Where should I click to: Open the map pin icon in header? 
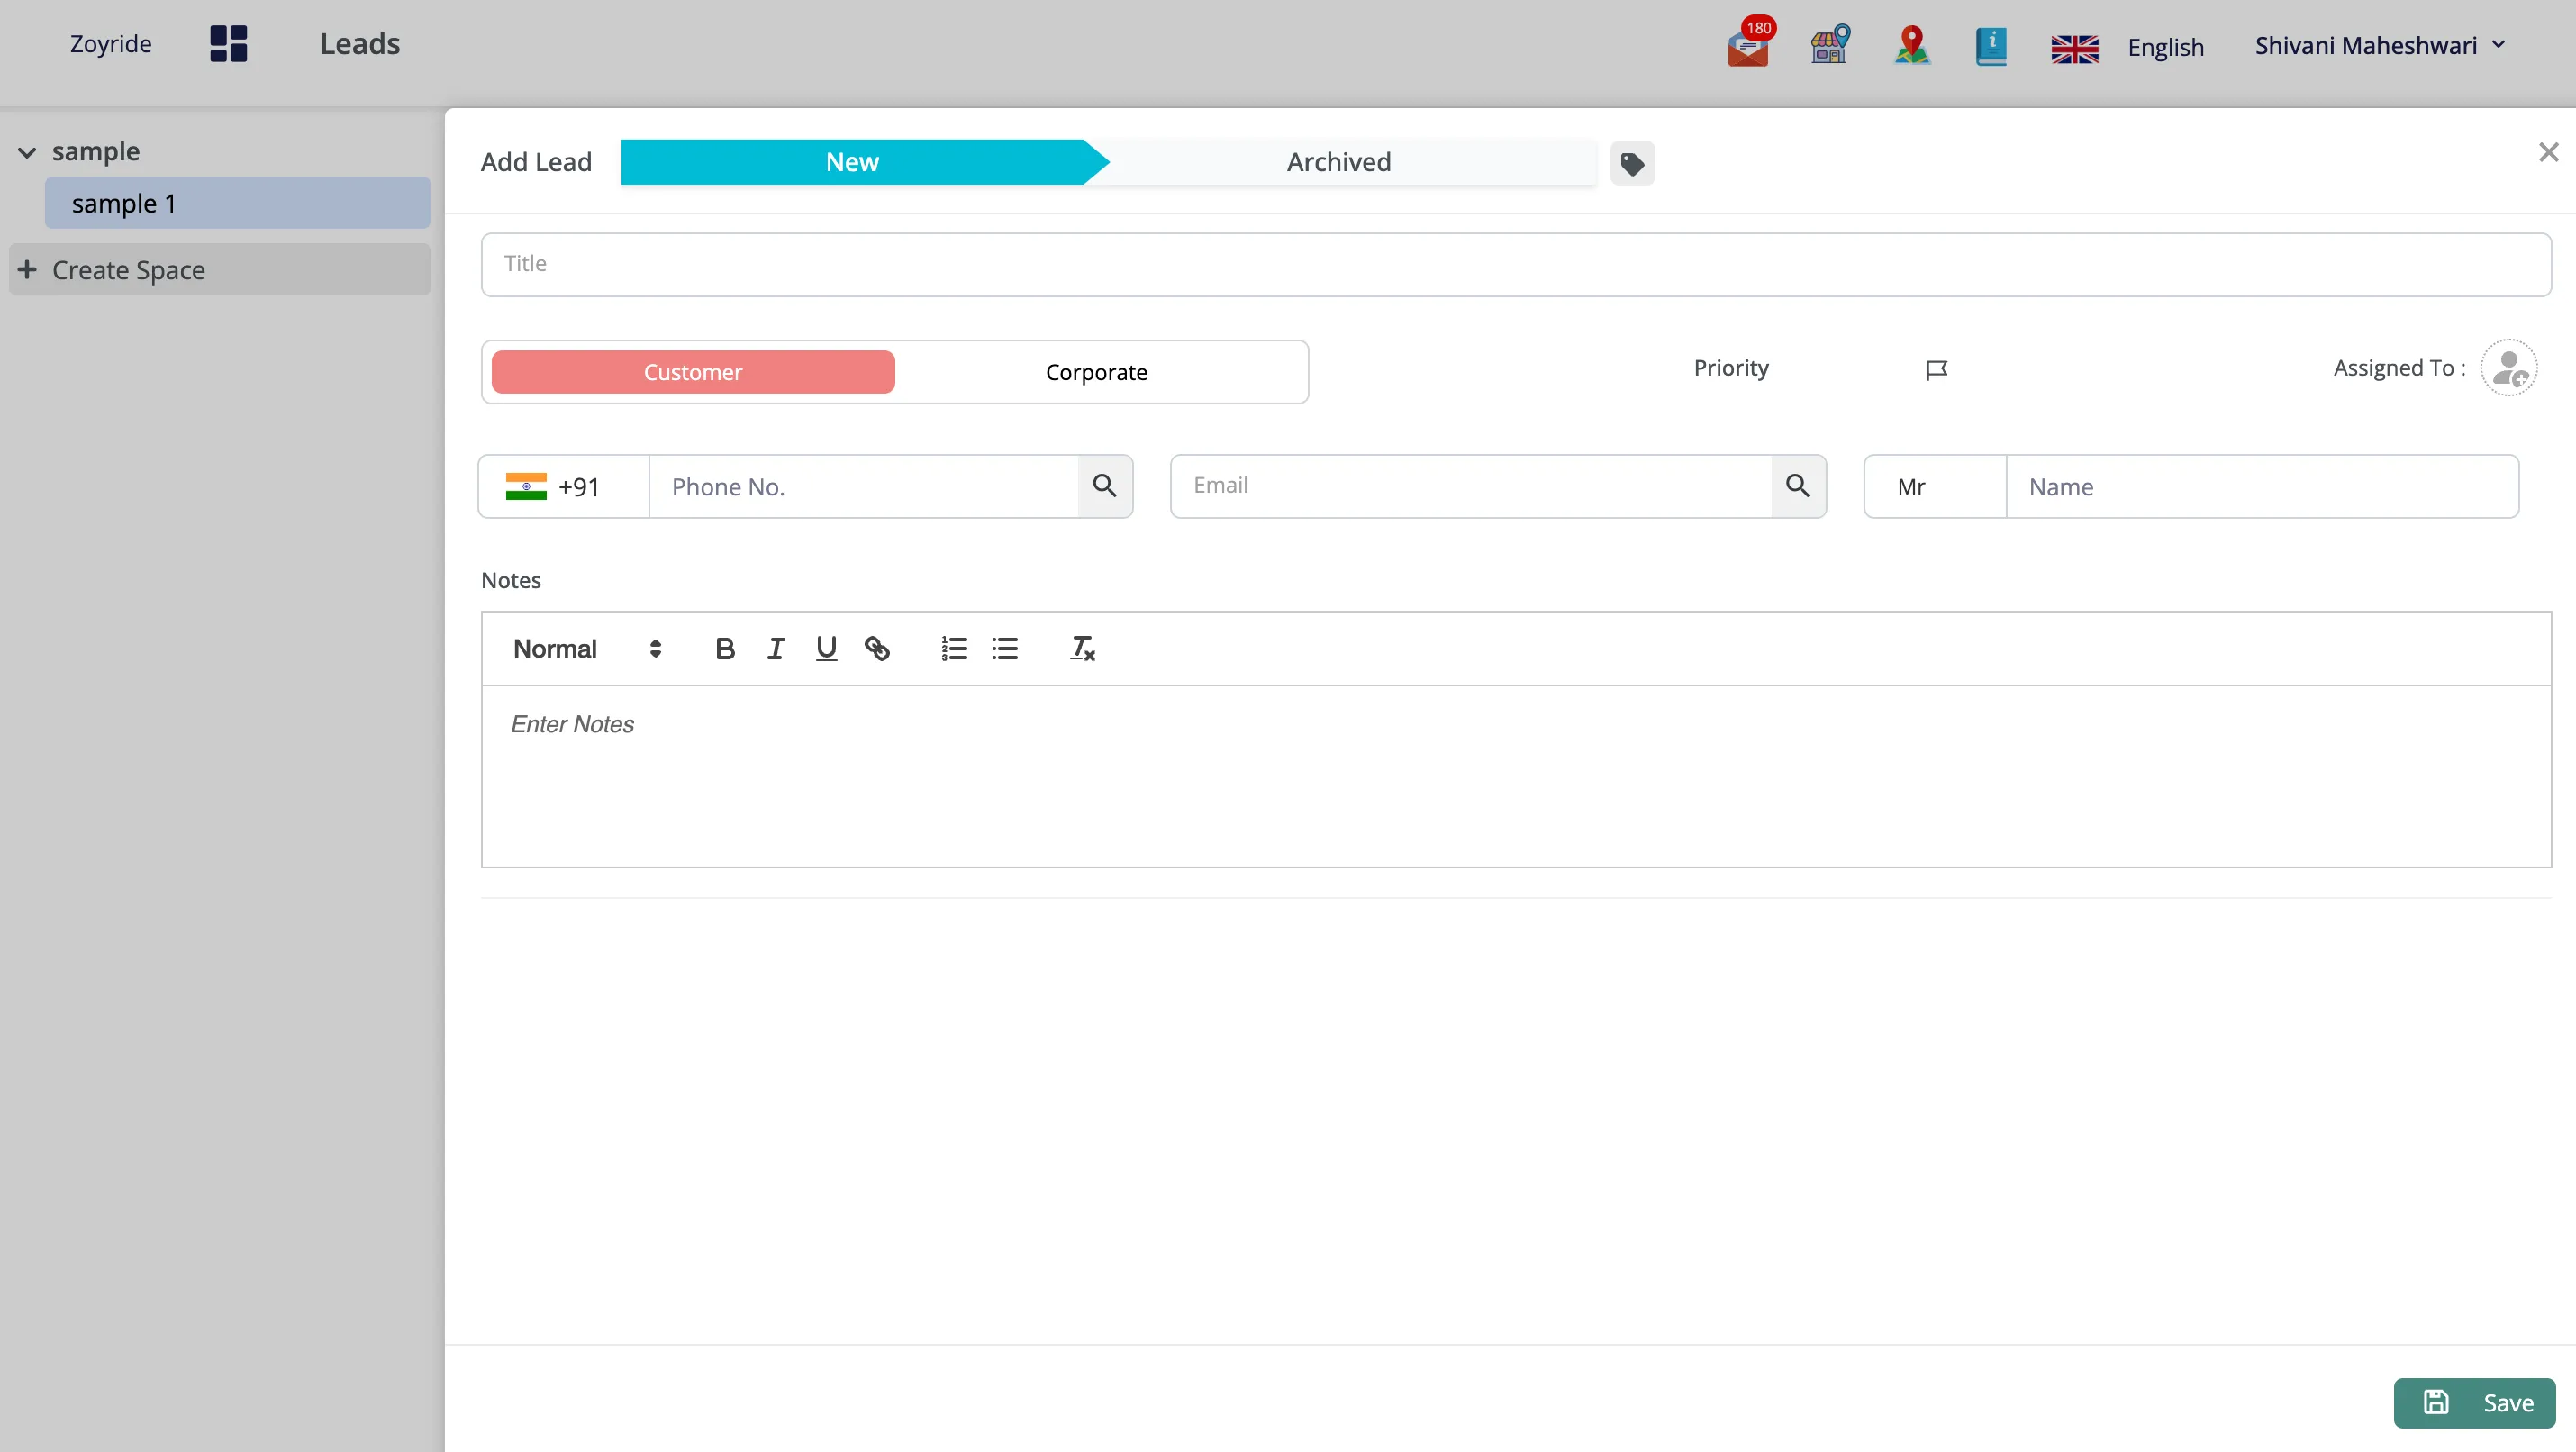click(x=1912, y=45)
